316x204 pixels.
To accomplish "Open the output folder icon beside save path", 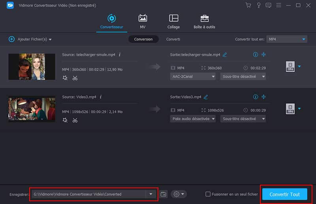I will [x=164, y=194].
